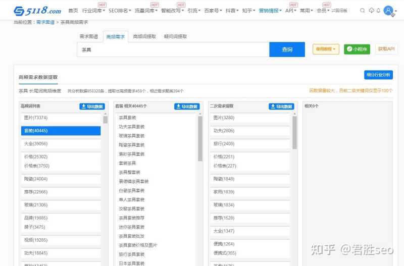
Task: Click 导出数据 in the 套装 相关40445个 column
Action: pos(187,107)
